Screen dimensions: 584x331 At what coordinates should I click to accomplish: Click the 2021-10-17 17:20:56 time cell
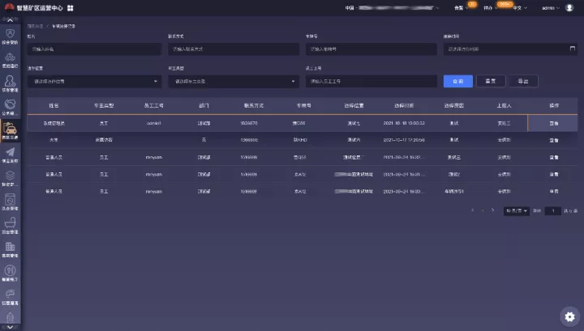click(x=404, y=140)
